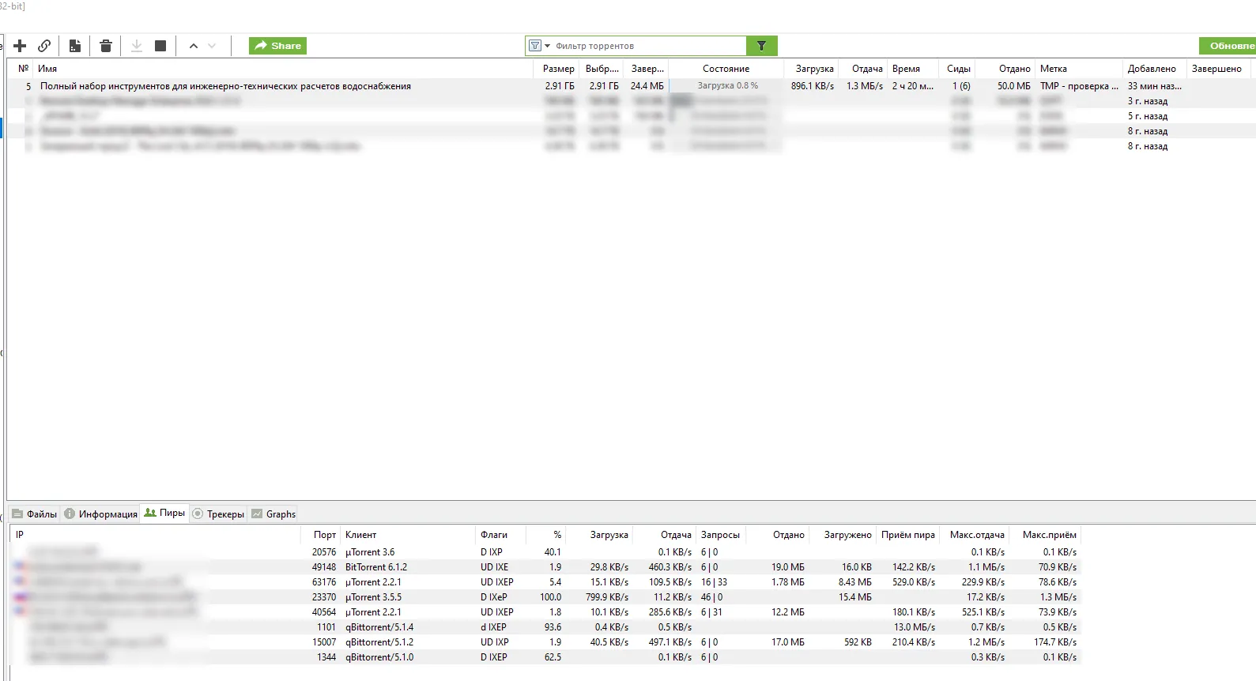Click the Add Torrent plus icon
The image size is (1256, 681).
point(21,46)
